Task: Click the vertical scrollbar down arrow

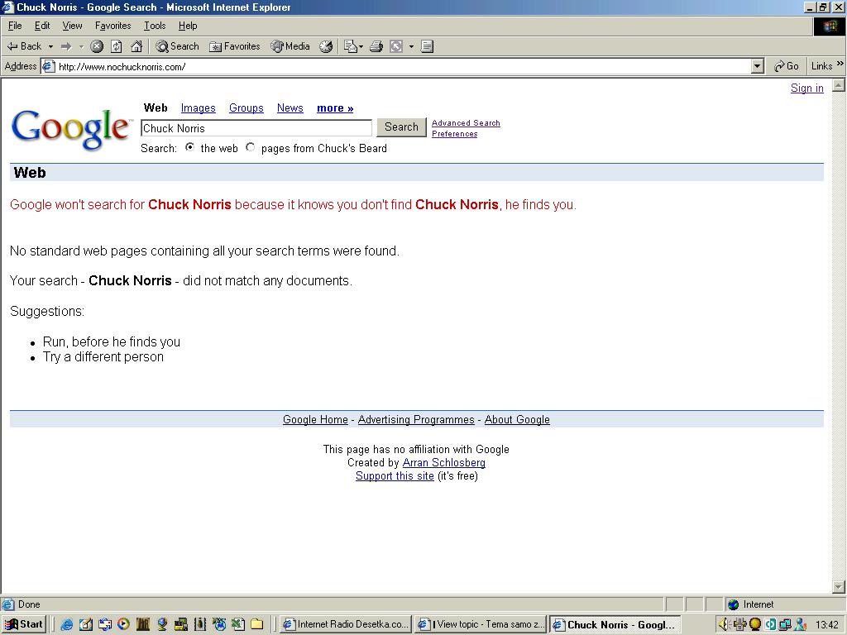Action: [x=838, y=587]
